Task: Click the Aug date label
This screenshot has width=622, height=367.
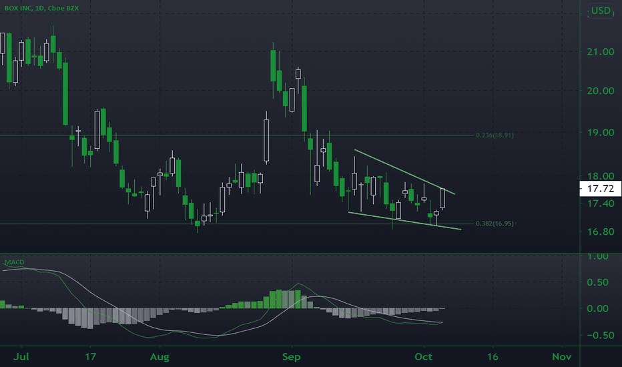Action: coord(160,357)
